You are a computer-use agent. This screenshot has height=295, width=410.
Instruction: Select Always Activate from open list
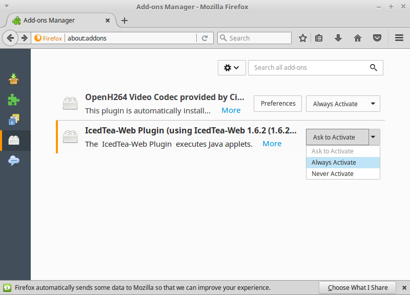343,163
